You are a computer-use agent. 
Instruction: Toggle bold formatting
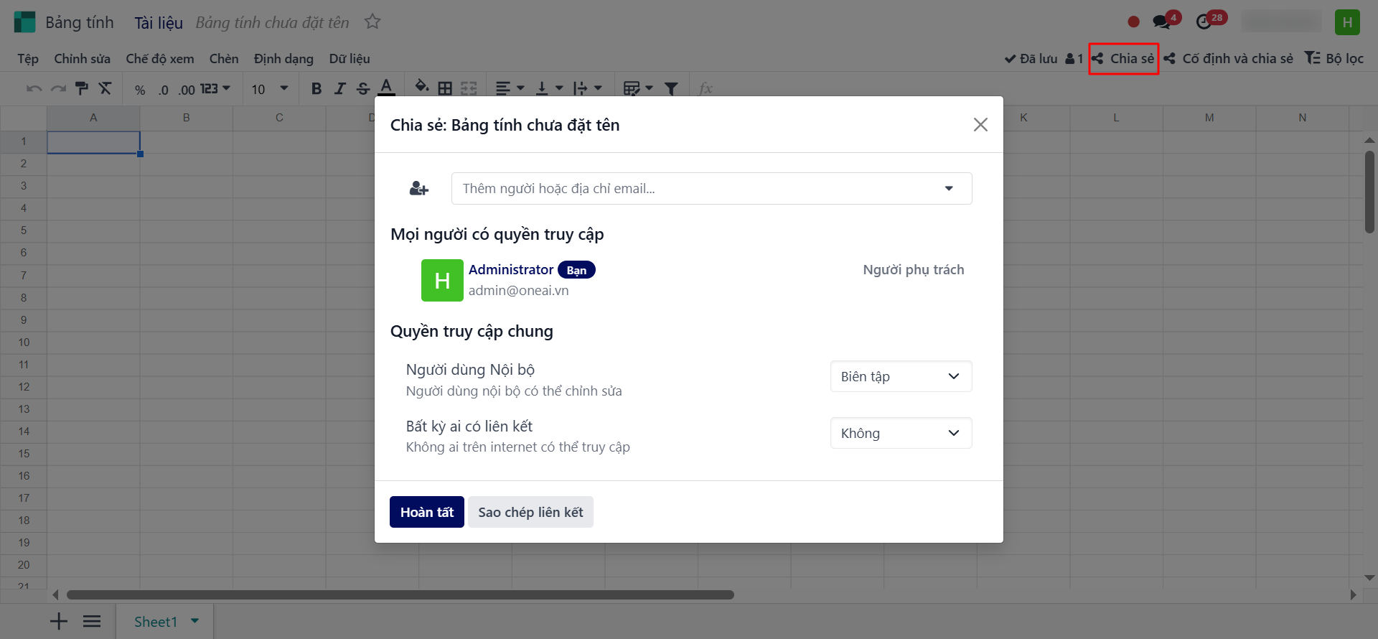(x=317, y=88)
